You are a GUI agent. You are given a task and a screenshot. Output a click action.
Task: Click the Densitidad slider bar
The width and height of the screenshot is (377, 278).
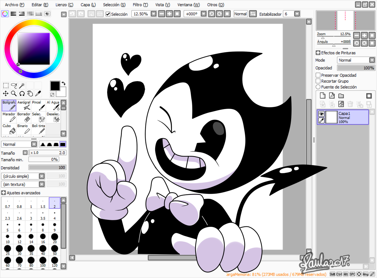tap(47, 168)
